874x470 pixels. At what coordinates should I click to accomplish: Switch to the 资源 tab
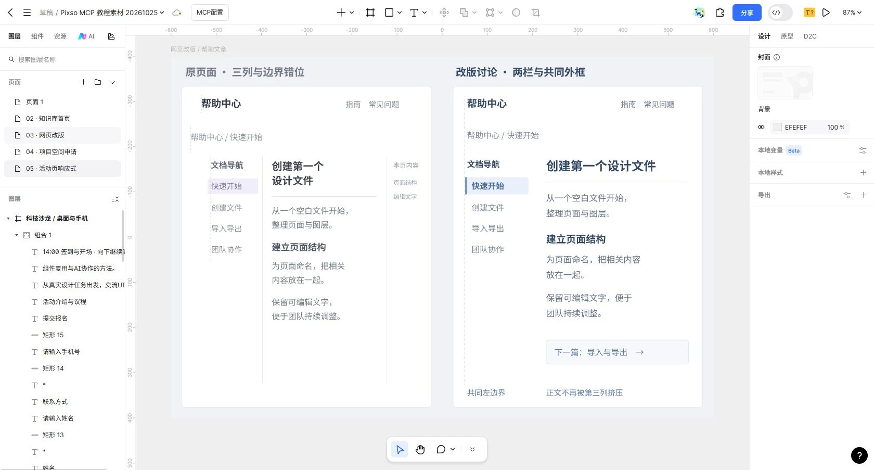(60, 36)
